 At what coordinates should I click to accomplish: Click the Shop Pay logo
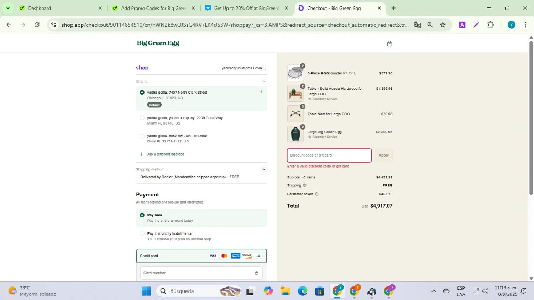point(142,68)
